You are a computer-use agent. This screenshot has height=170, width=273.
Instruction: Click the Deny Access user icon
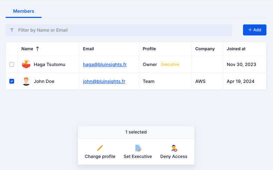pos(174,148)
